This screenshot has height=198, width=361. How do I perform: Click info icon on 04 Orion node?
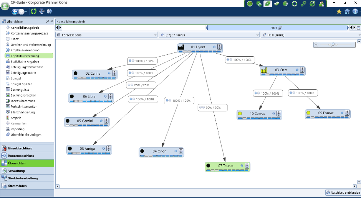pyautogui.click(x=176, y=151)
